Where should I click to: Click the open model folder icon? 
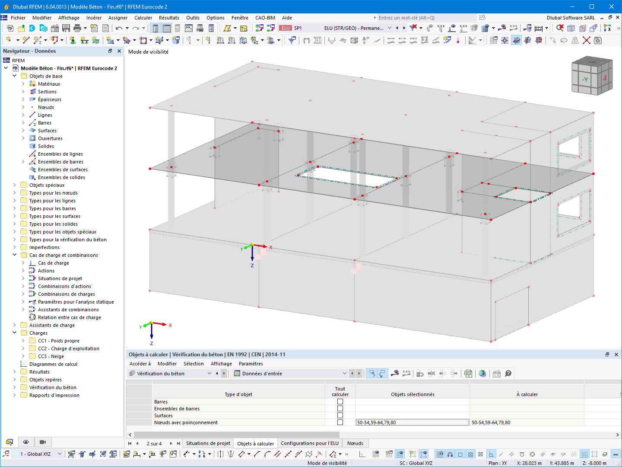[x=21, y=28]
